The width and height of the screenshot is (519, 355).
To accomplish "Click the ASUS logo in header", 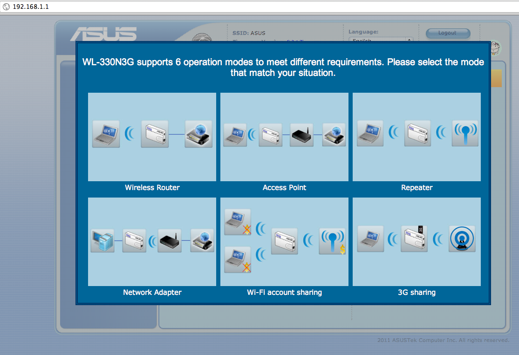I will [103, 34].
